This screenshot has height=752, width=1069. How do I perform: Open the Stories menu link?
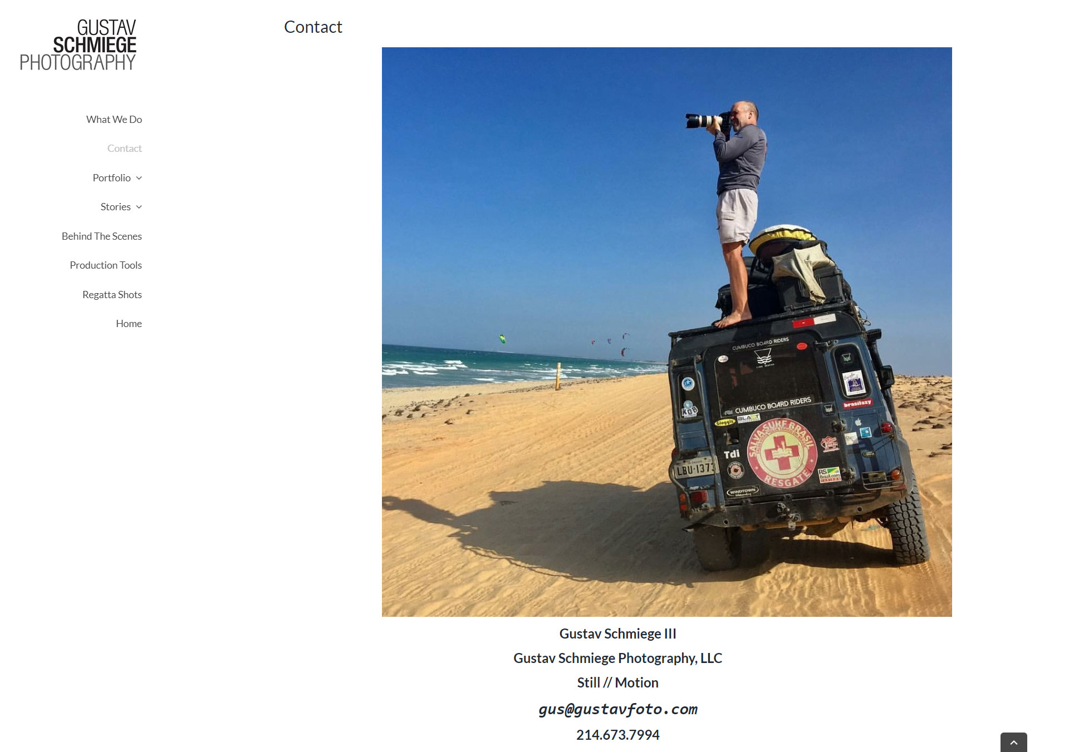pos(115,207)
